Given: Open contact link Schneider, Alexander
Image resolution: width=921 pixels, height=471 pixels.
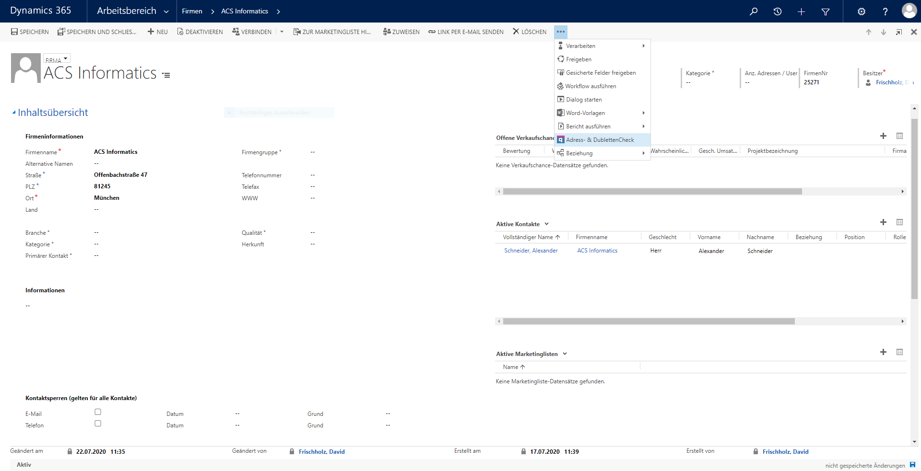Looking at the screenshot, I should 531,251.
